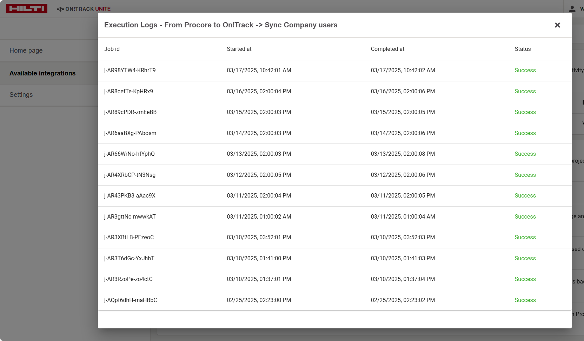Click Success status for job j-AR3T6dGc-YxJhhT
Viewport: 584px width, 341px height.
525,259
